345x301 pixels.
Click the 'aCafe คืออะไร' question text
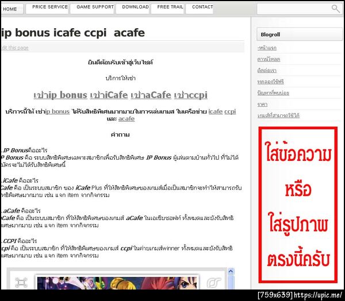22,211
